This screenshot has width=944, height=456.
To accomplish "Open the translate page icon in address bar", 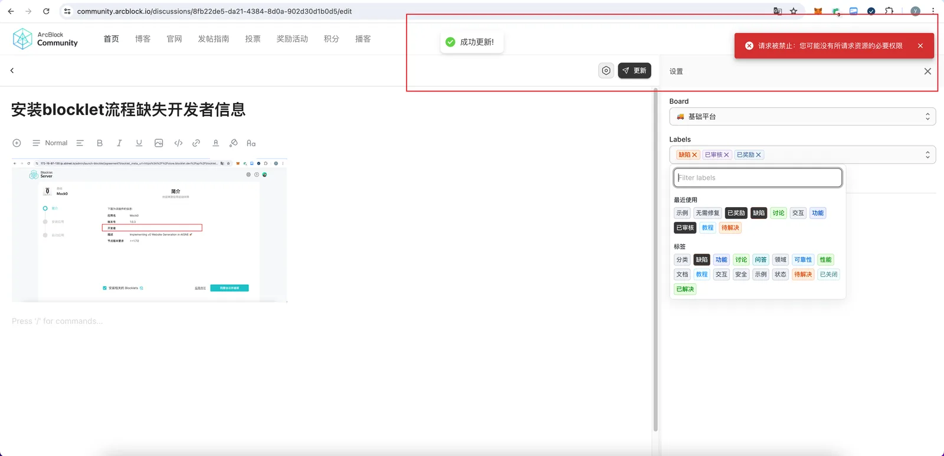I will (x=778, y=11).
